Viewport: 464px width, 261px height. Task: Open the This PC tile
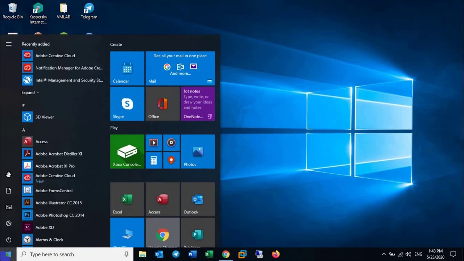coord(127,232)
